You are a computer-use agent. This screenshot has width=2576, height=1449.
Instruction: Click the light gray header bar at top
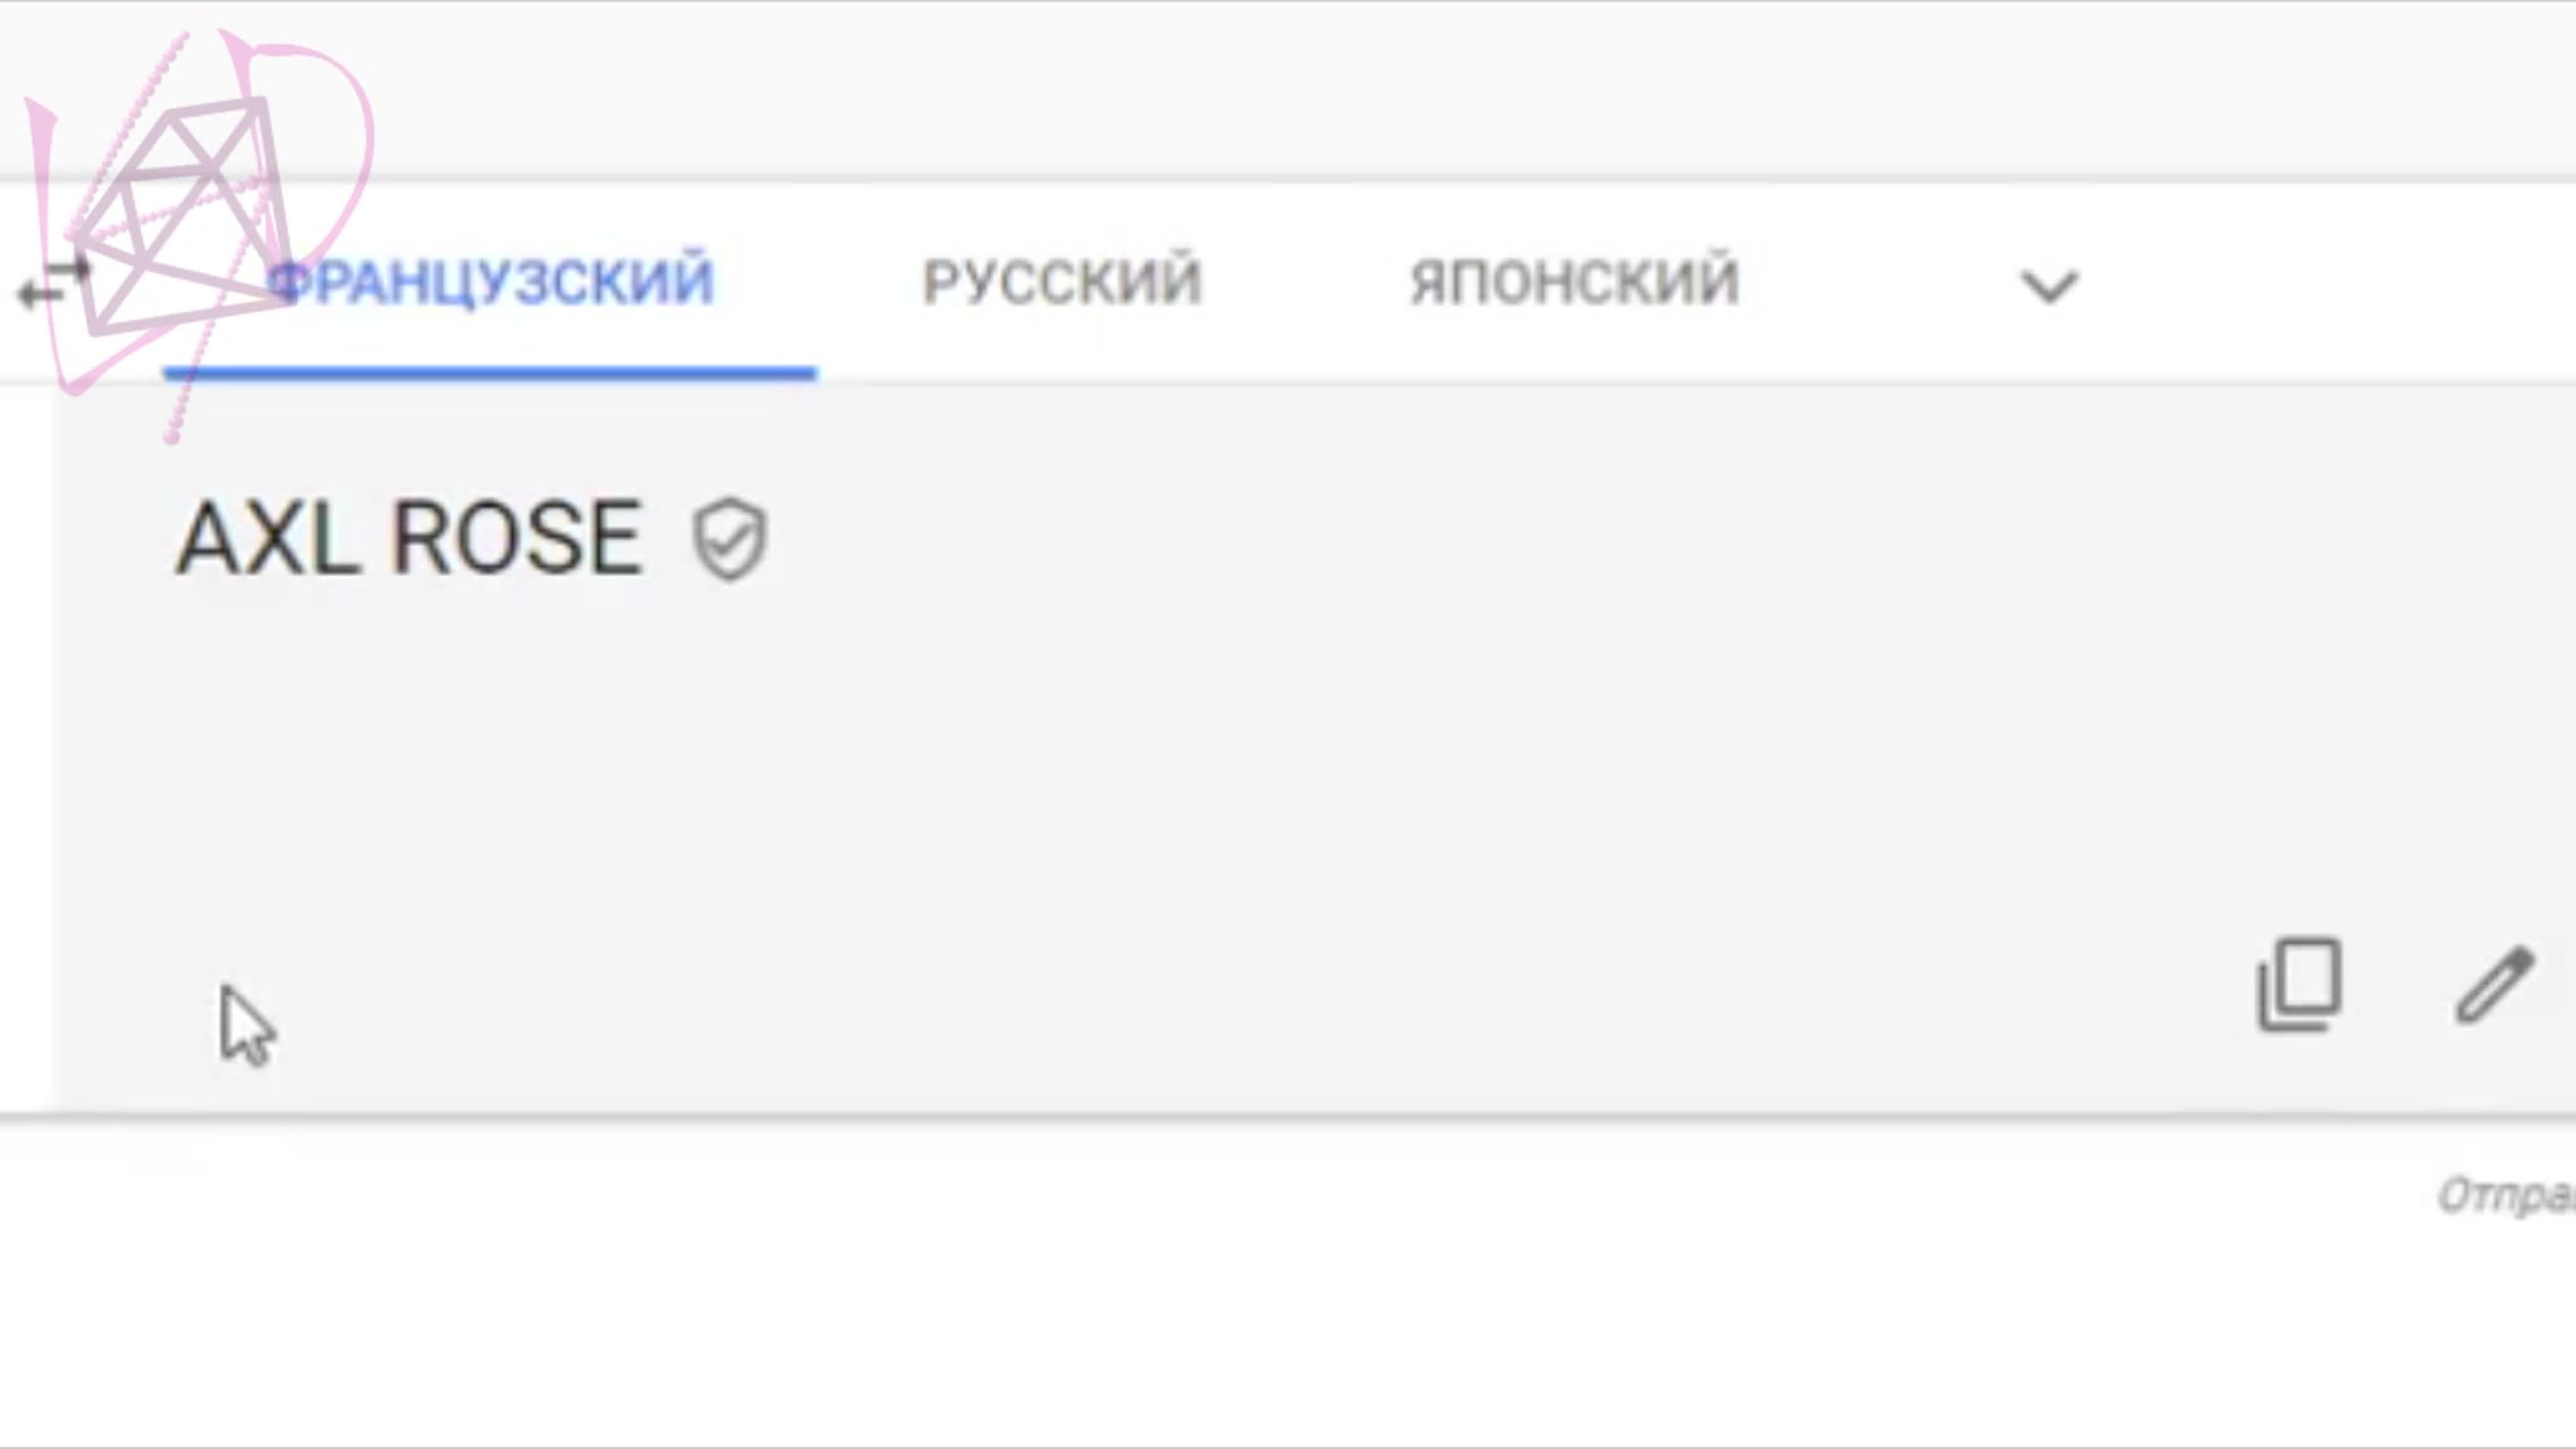click(x=1300, y=90)
